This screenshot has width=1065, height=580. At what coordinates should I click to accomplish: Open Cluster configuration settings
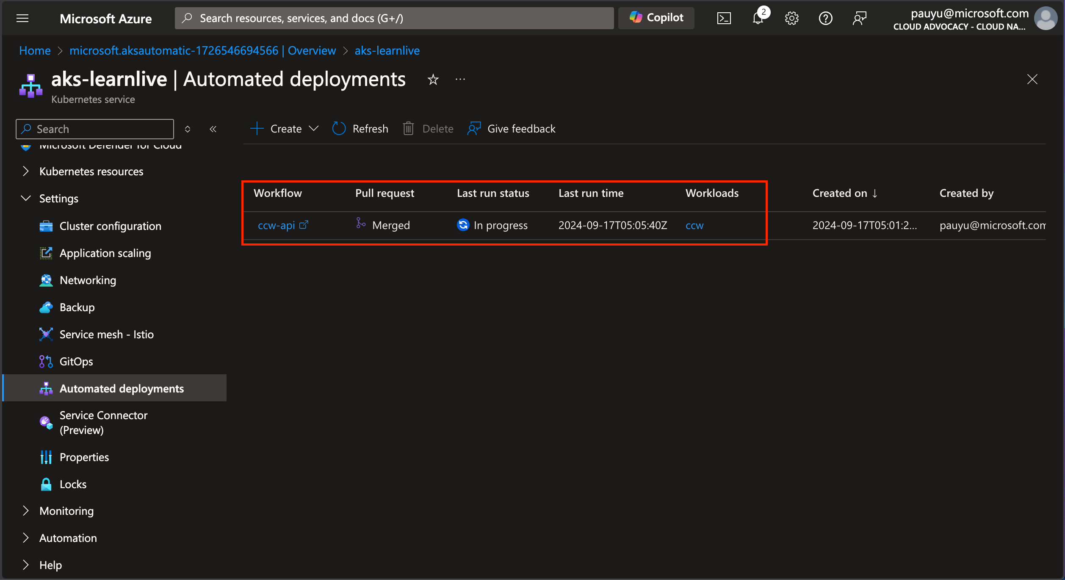point(110,226)
